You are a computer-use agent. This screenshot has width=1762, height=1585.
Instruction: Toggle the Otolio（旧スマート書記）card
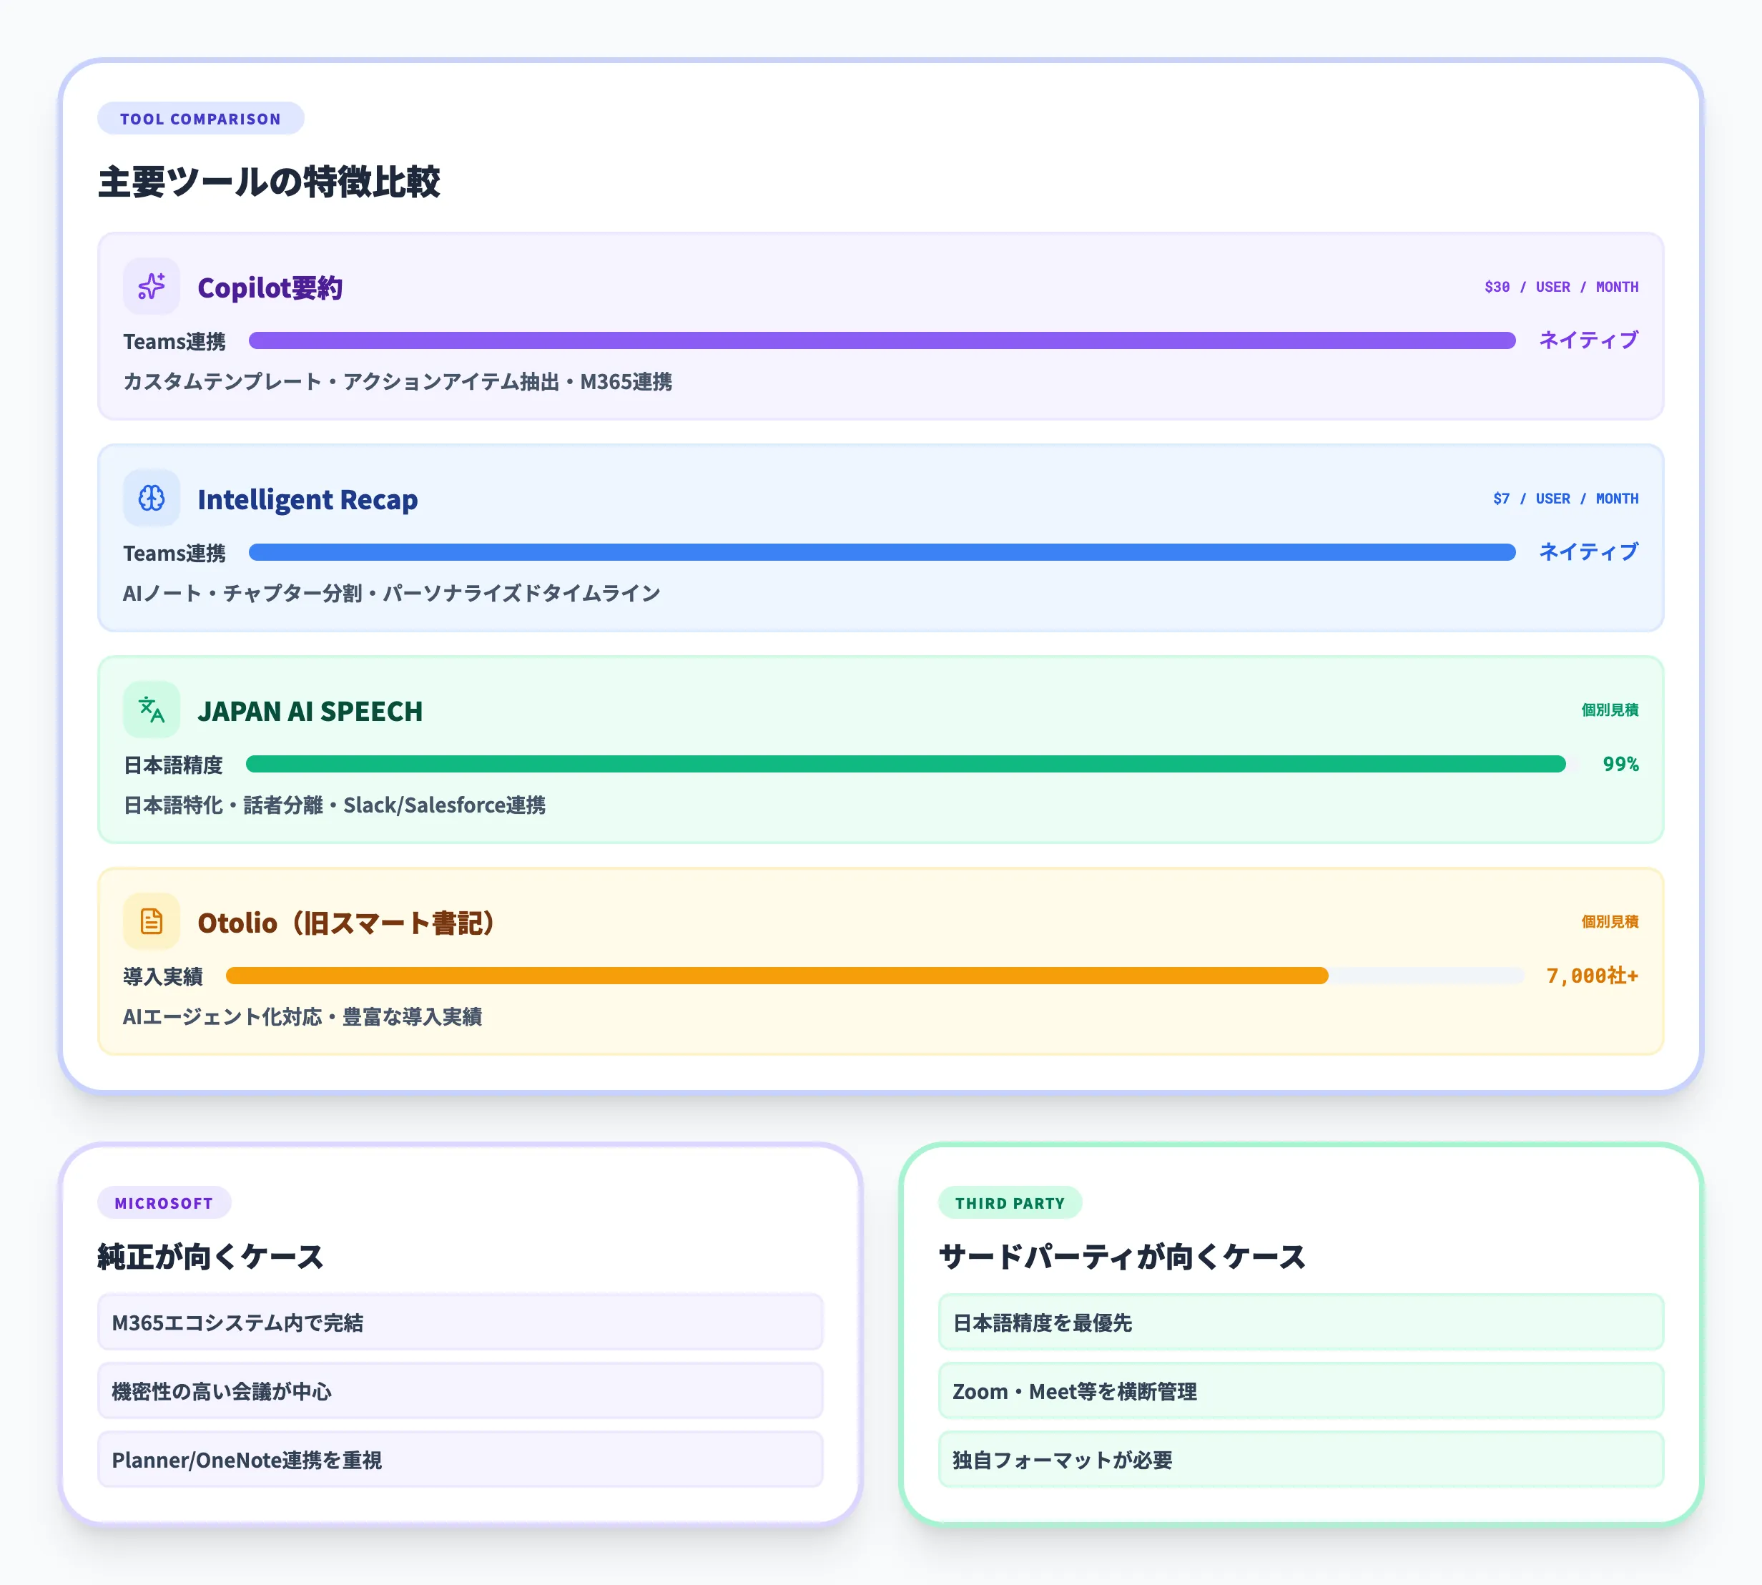(880, 962)
